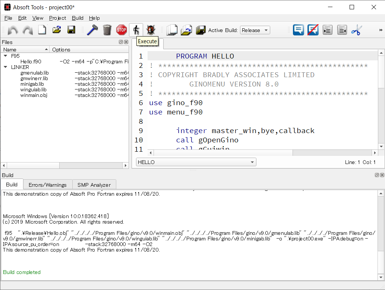Select gmwinerr.lib in the Files tree
Image resolution: width=385 pixels, height=290 pixels.
point(34,79)
